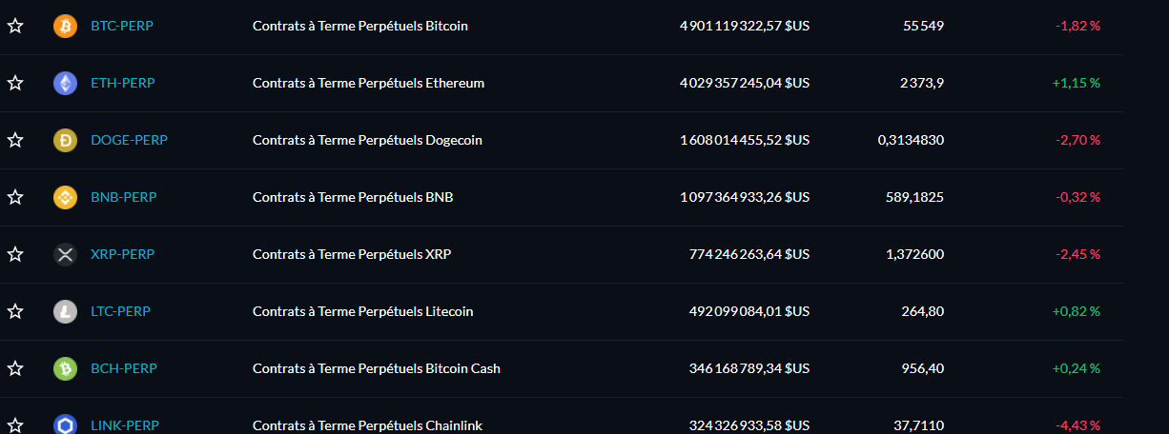Click the Ethereum coin icon
This screenshot has height=434, width=1169.
coord(65,83)
